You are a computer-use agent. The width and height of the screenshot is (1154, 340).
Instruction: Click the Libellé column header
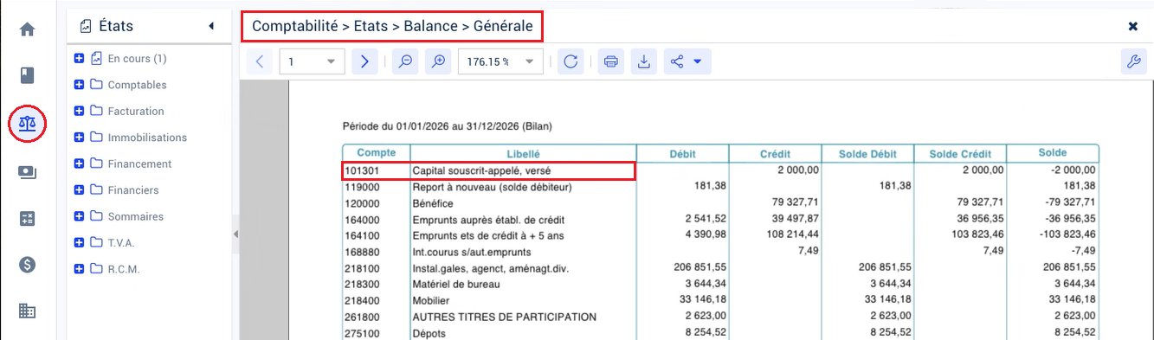523,153
